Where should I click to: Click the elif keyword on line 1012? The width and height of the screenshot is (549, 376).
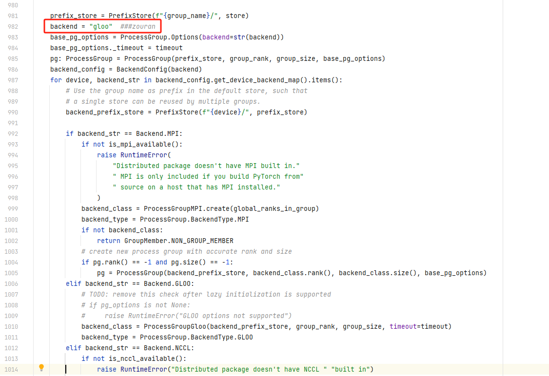(73, 348)
